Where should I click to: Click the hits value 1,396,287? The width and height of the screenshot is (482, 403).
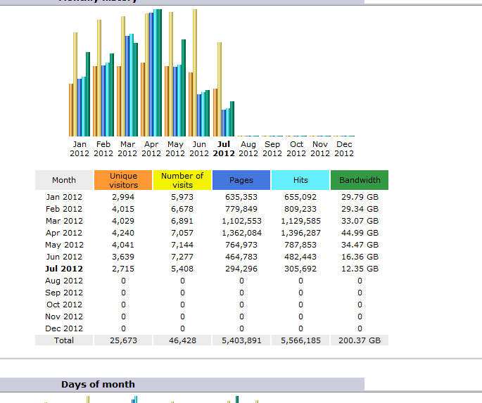[x=300, y=233]
